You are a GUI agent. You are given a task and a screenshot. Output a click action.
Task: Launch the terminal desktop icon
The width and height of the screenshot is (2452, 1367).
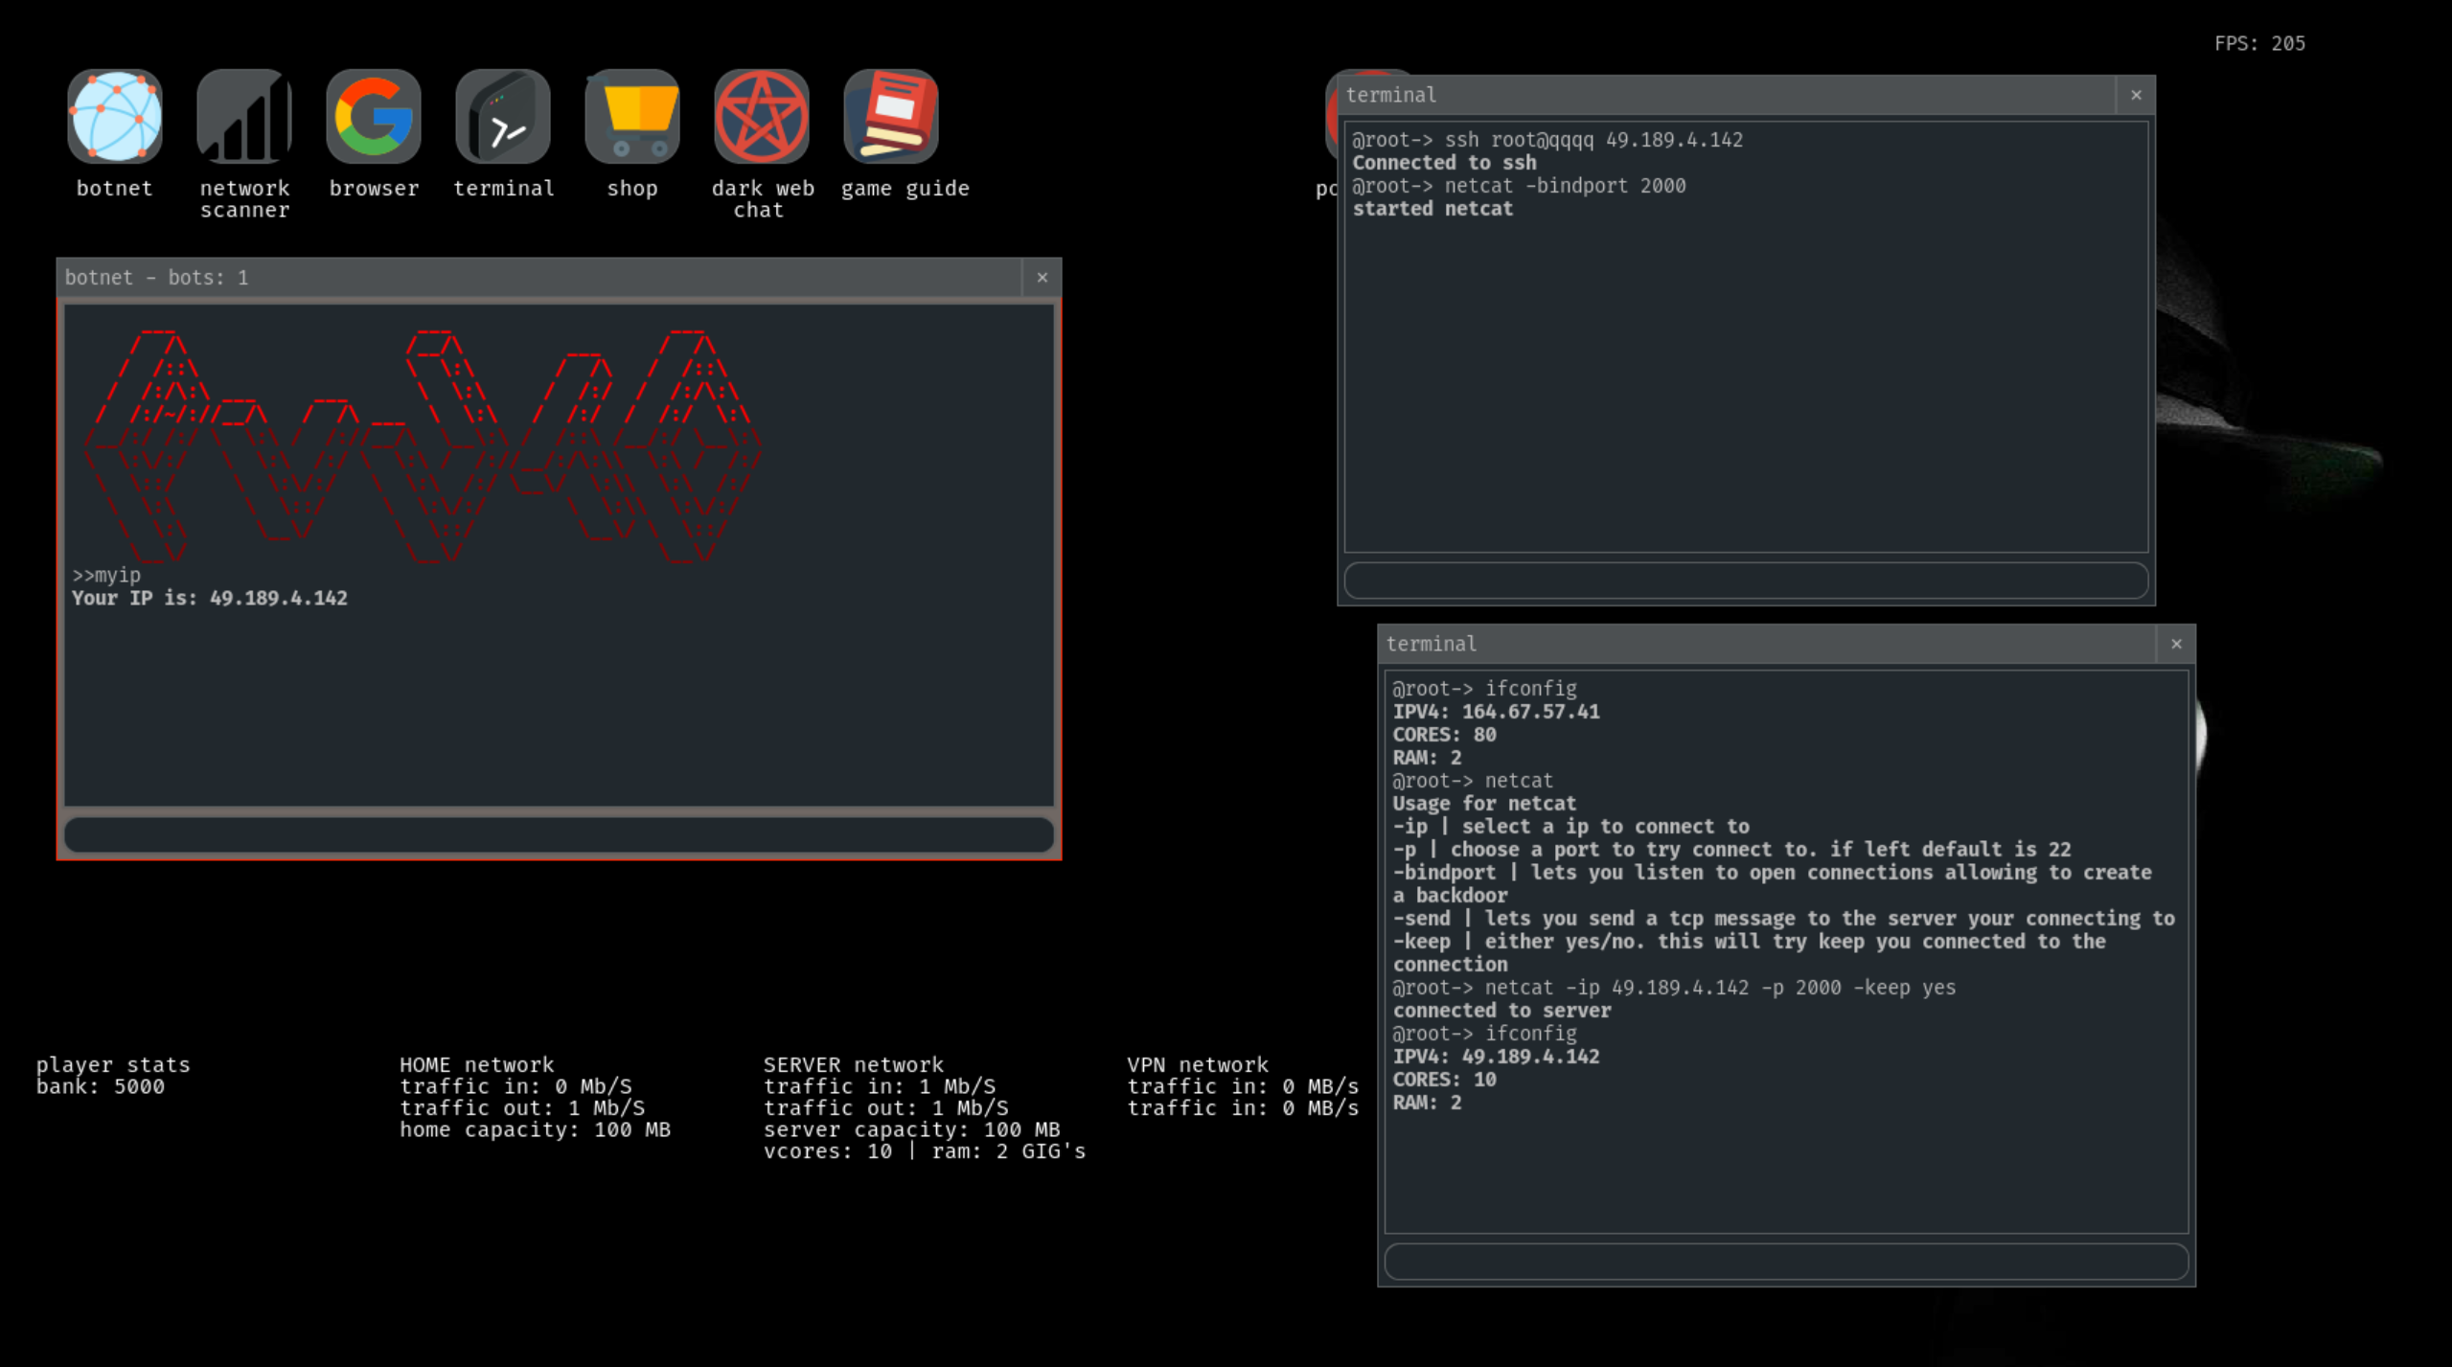click(503, 117)
